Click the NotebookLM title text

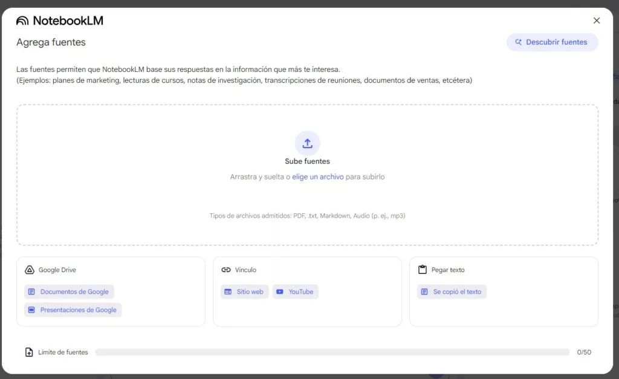[x=68, y=21]
